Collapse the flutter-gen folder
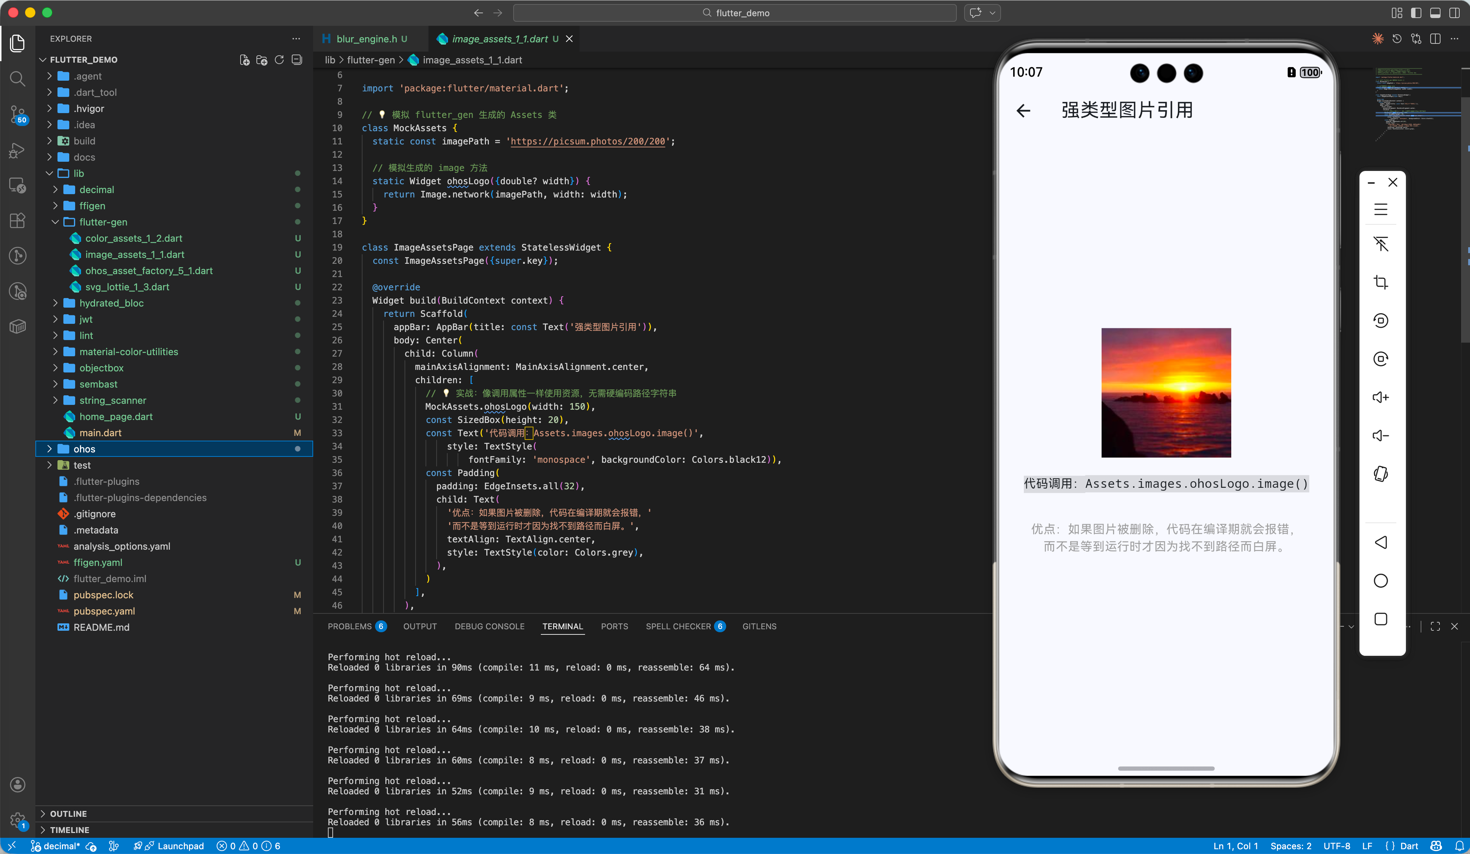1470x854 pixels. (103, 222)
